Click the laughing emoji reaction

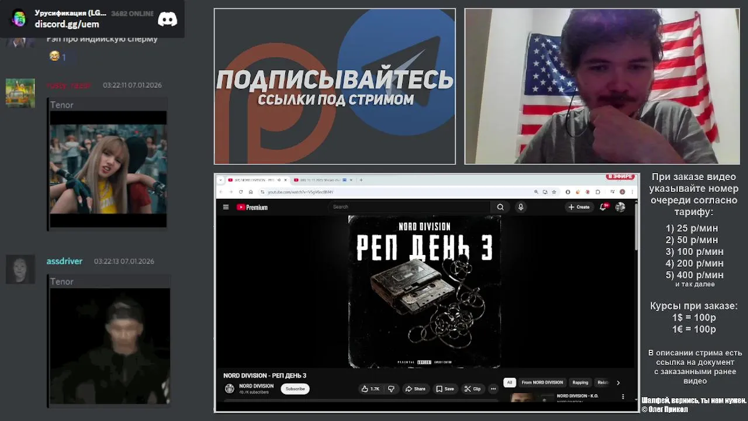pyautogui.click(x=55, y=56)
